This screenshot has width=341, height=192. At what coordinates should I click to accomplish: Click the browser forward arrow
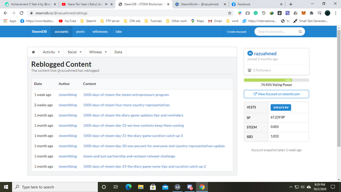pyautogui.click(x=13, y=13)
